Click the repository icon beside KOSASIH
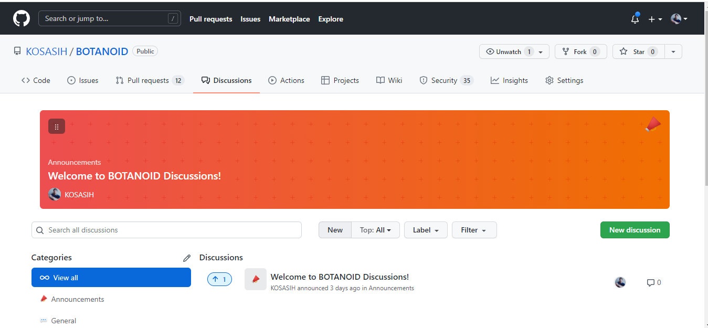708x328 pixels. coord(17,51)
